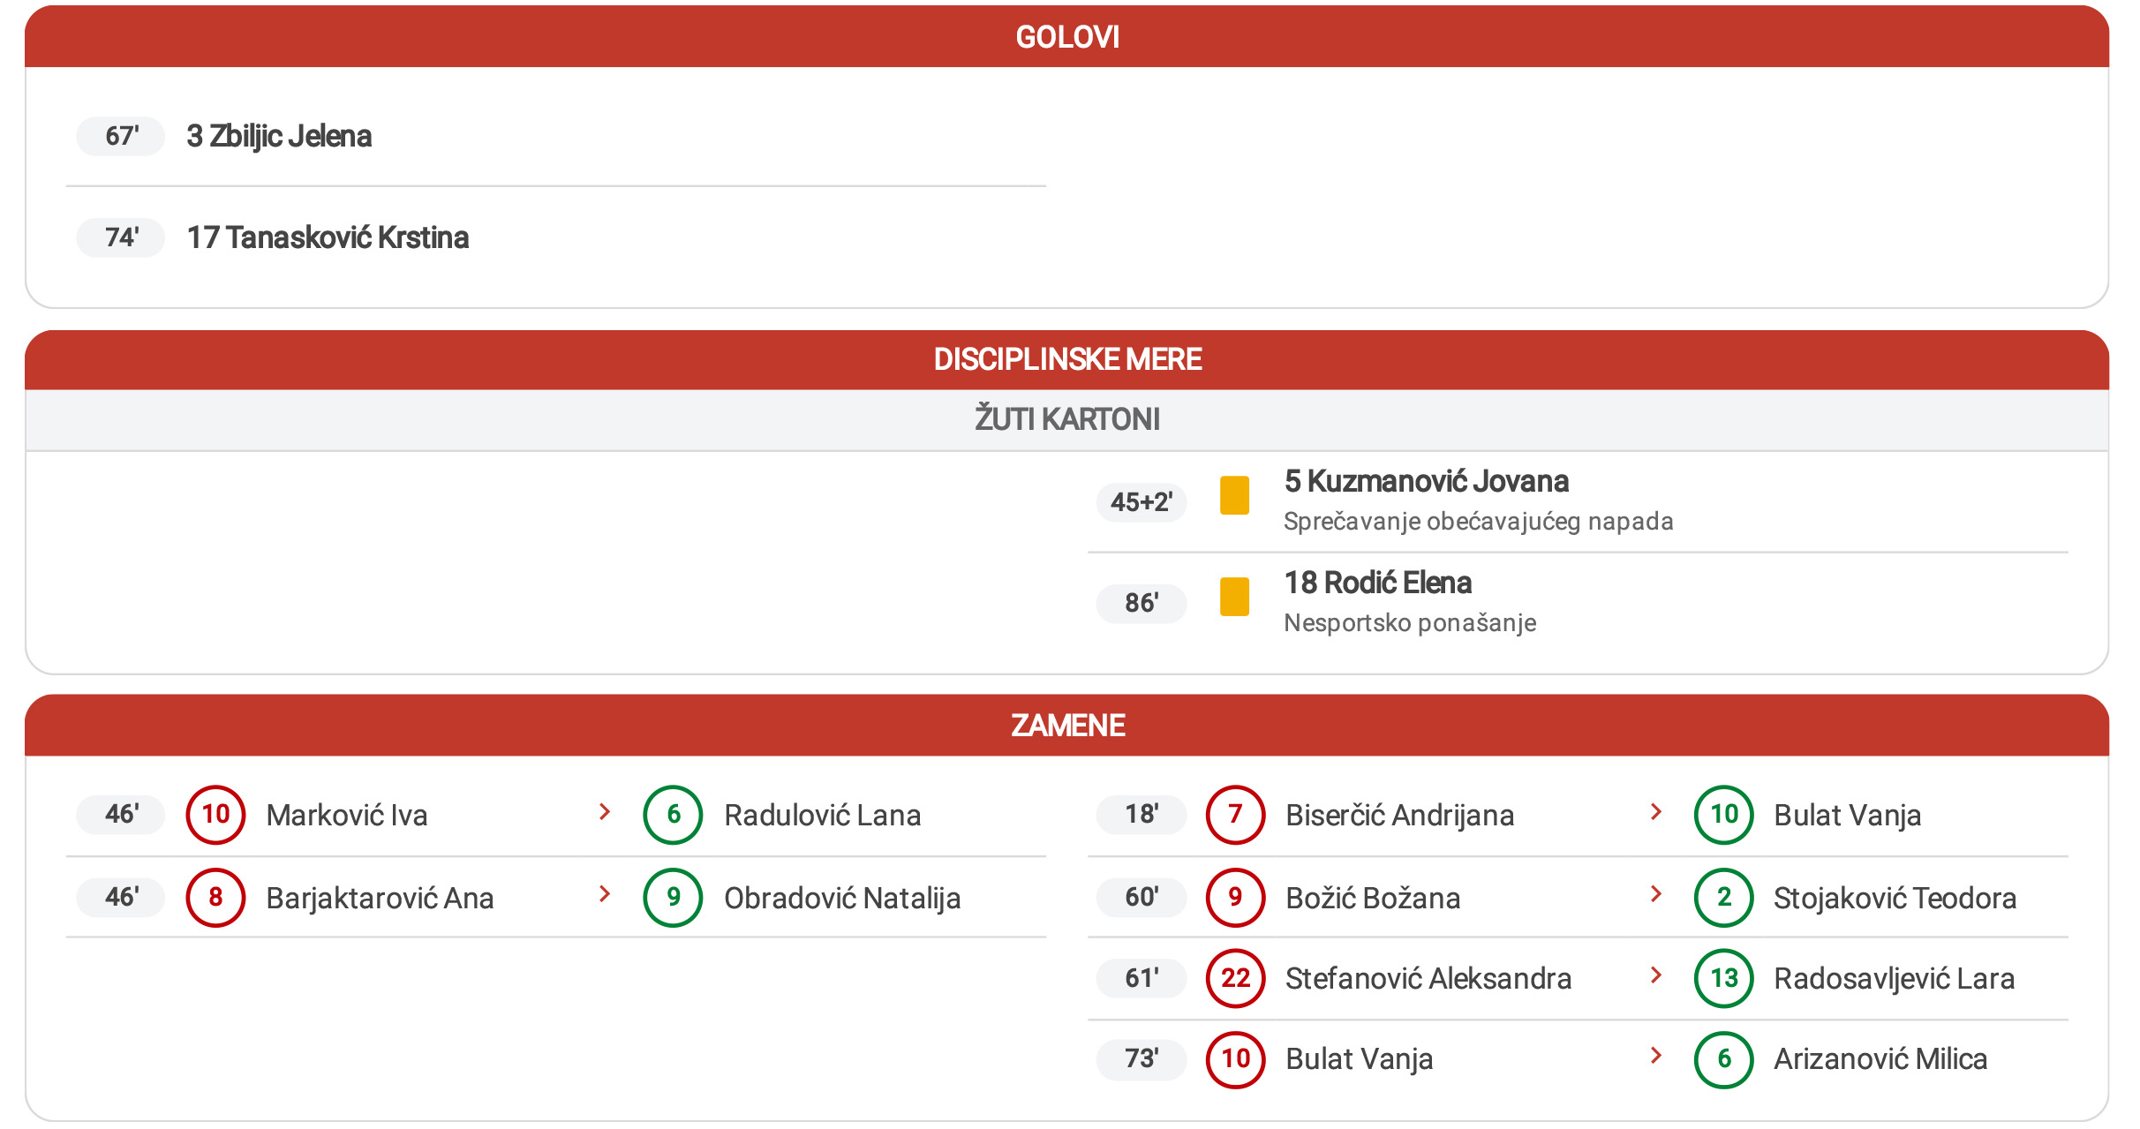Image resolution: width=2140 pixels, height=1129 pixels.
Task: Click red number 7 badge of Biserčić Andrijana
Action: pos(1235,814)
